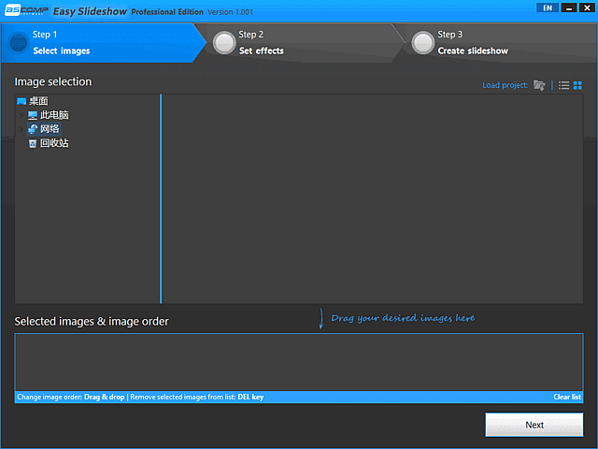Click the 此电脑 computer icon
This screenshot has width=598, height=449.
coord(33,115)
